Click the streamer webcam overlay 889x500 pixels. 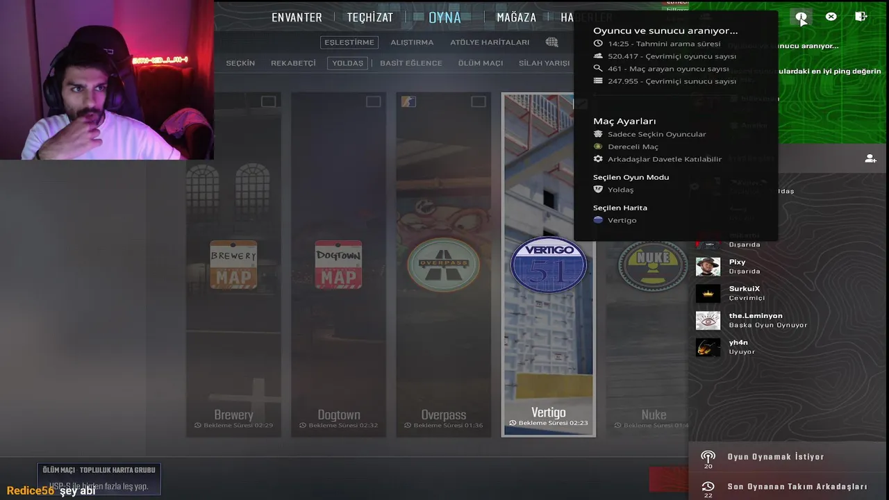(x=107, y=80)
